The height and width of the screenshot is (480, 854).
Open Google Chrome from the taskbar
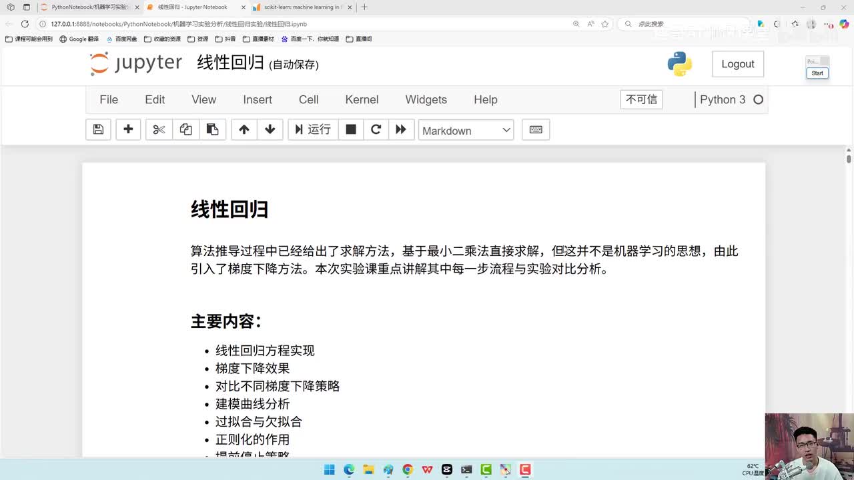408,469
